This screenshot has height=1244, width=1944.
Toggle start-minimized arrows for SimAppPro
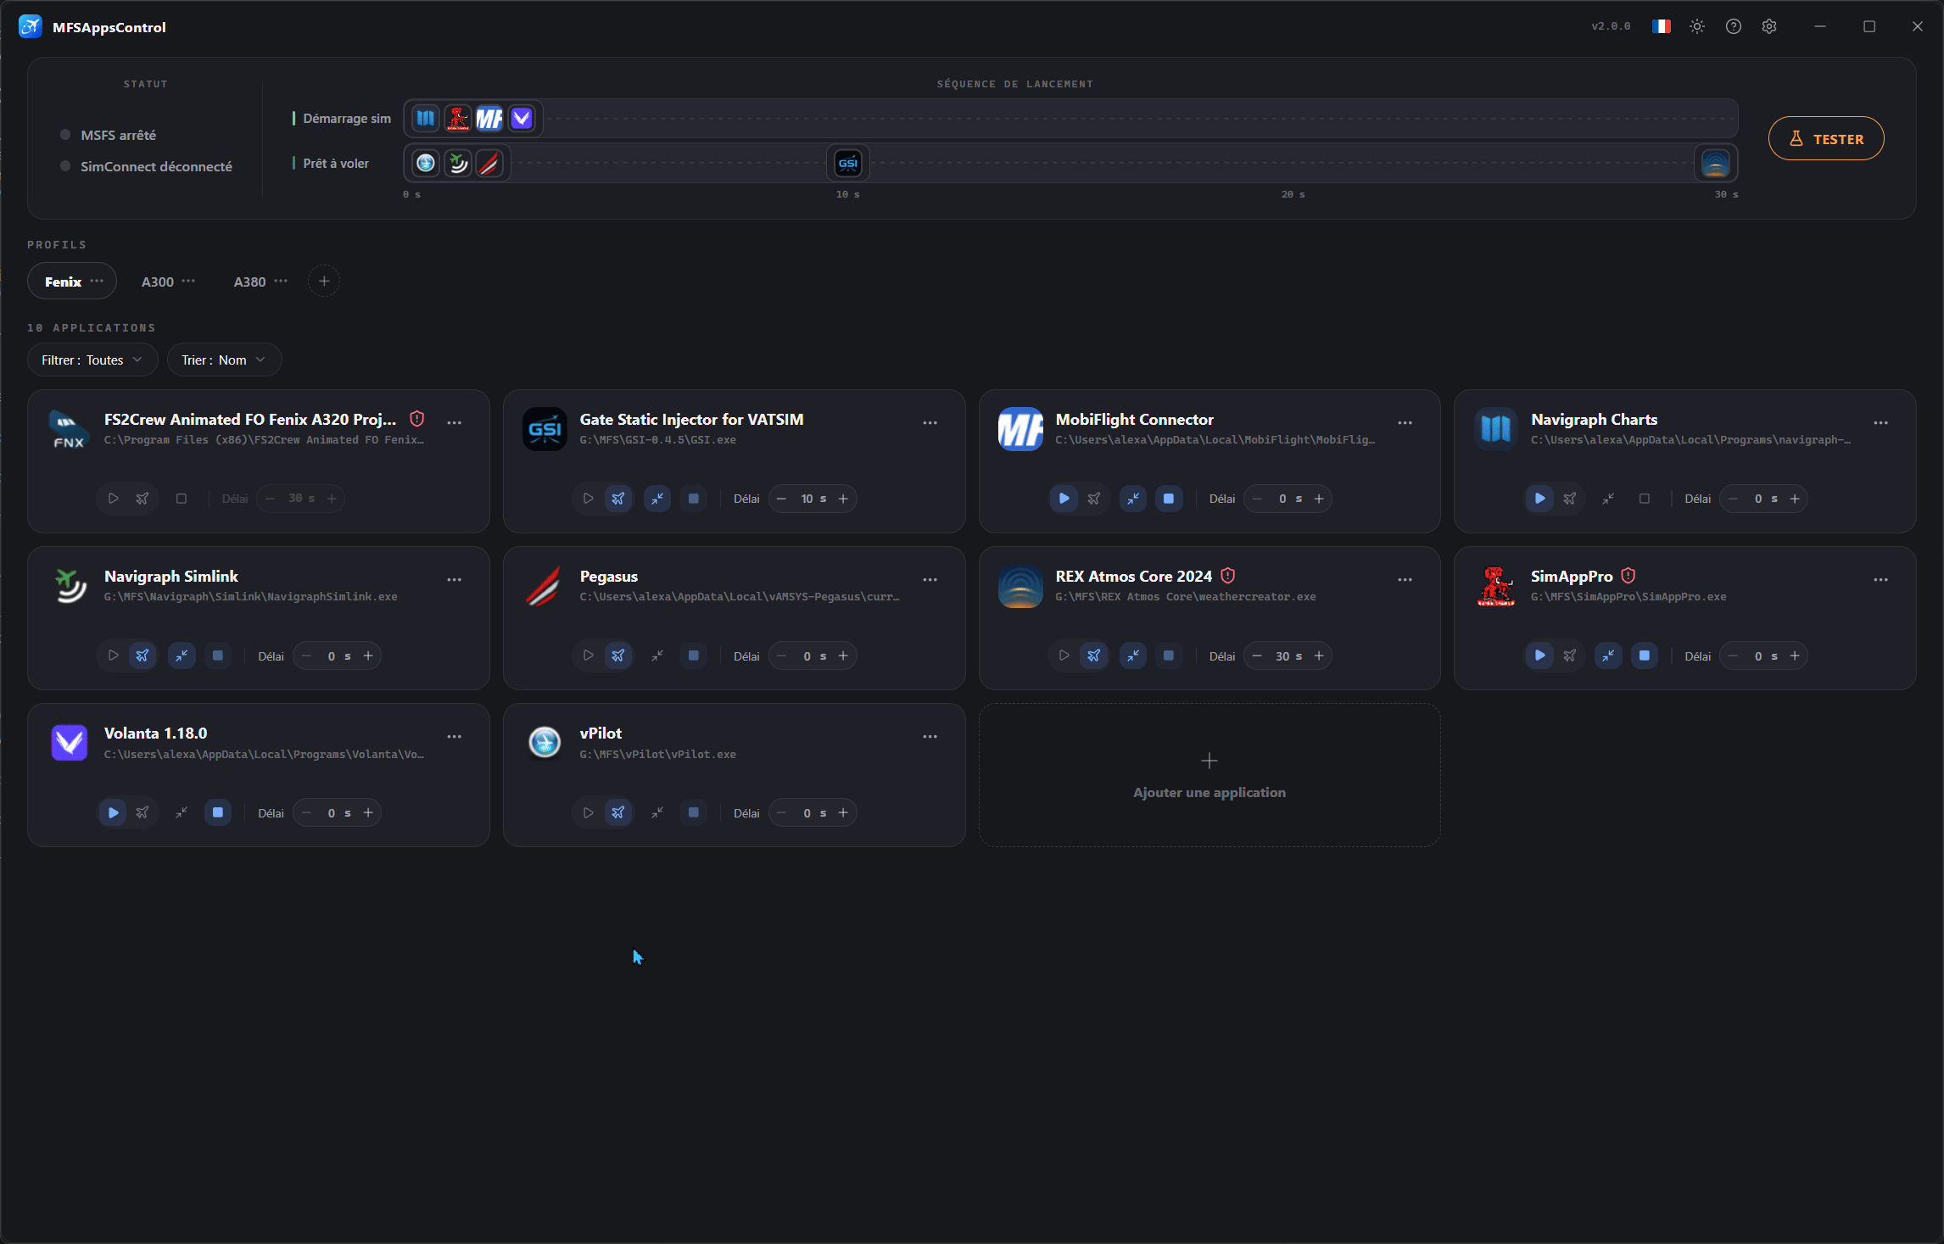pyautogui.click(x=1608, y=655)
